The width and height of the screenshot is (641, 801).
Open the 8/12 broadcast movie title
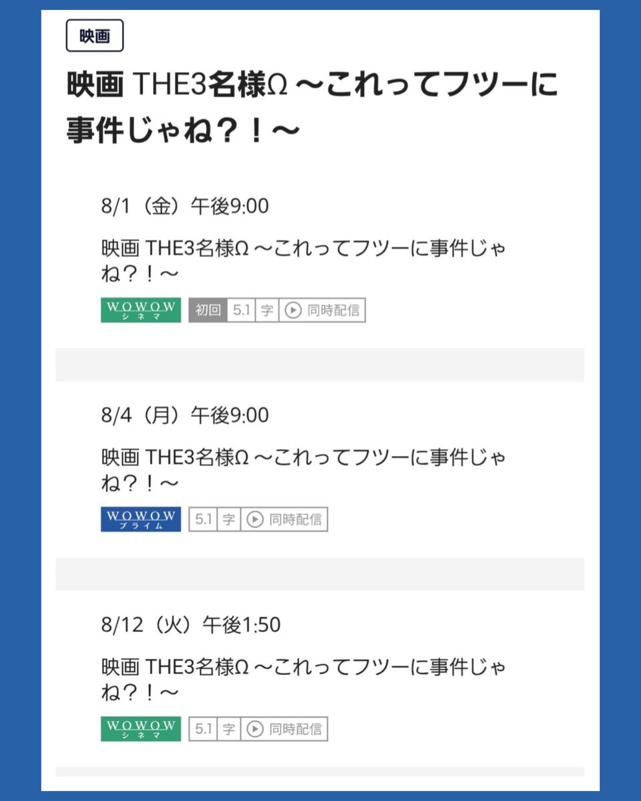coord(304,679)
